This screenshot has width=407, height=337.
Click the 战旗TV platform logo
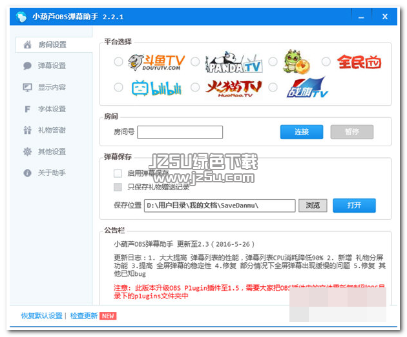308,87
